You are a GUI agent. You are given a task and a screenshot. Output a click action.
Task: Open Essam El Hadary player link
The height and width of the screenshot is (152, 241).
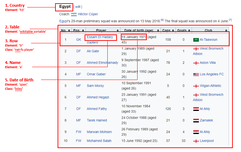click(x=100, y=37)
